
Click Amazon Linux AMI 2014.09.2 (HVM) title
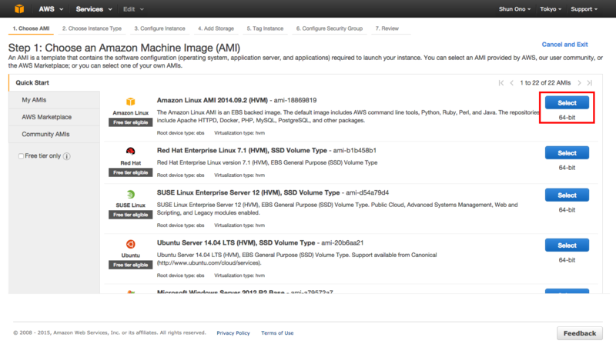pyautogui.click(x=213, y=100)
